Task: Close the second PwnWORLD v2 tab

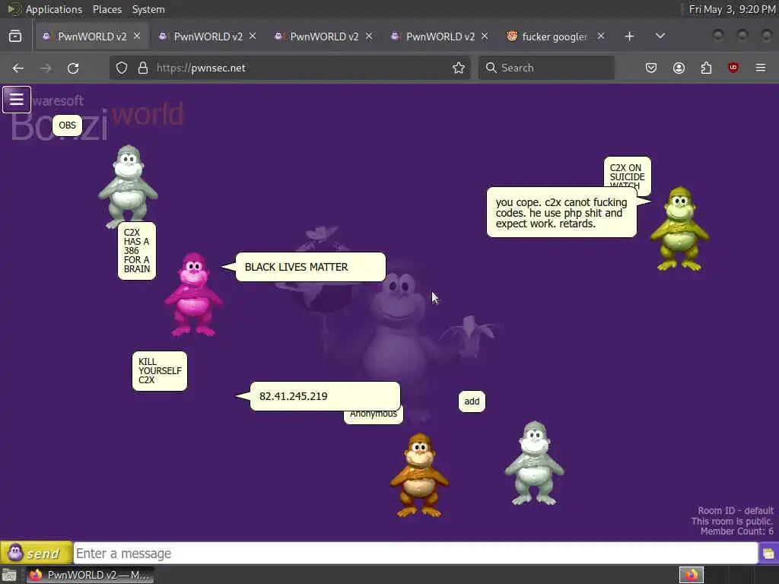Action: [x=253, y=36]
